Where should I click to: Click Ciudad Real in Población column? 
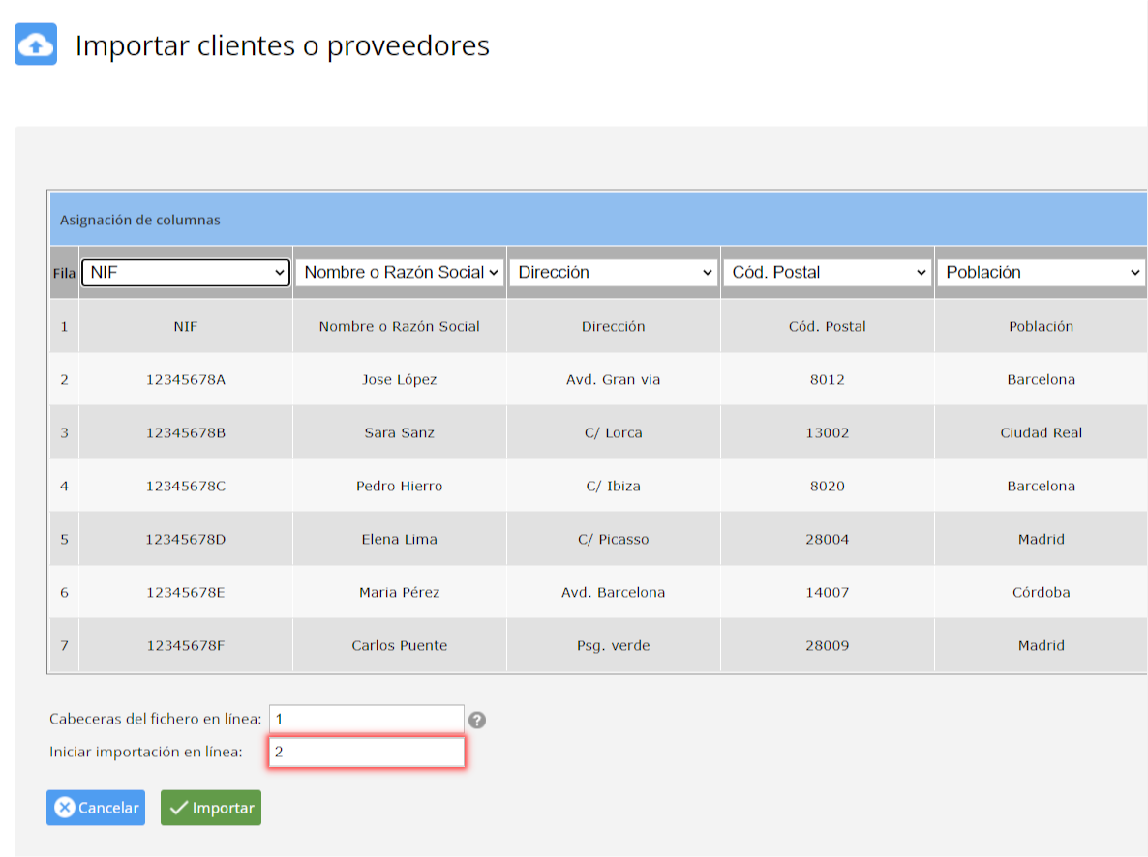(1042, 432)
